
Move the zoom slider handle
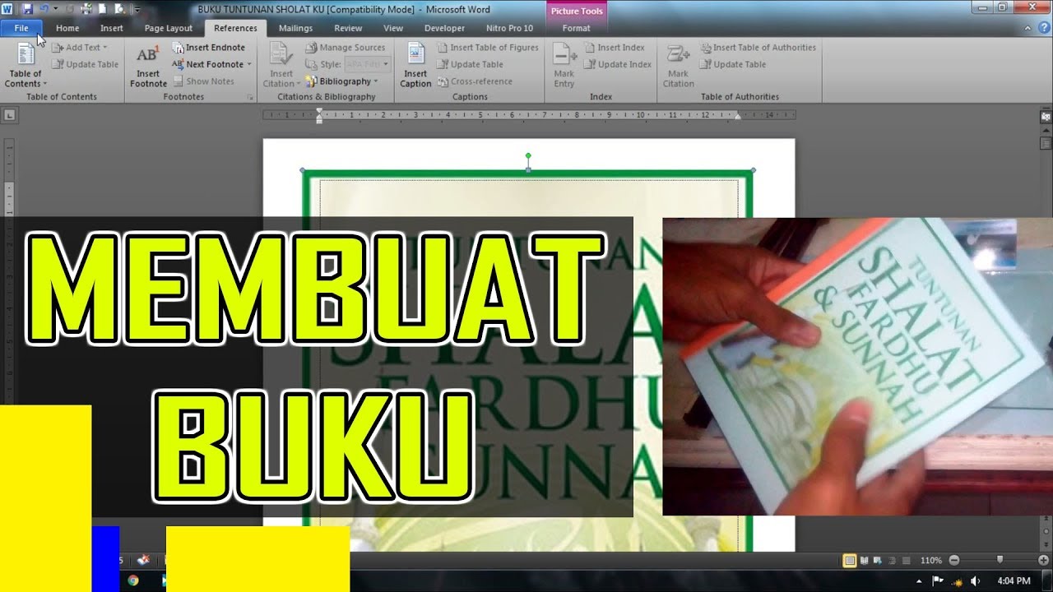(1000, 560)
